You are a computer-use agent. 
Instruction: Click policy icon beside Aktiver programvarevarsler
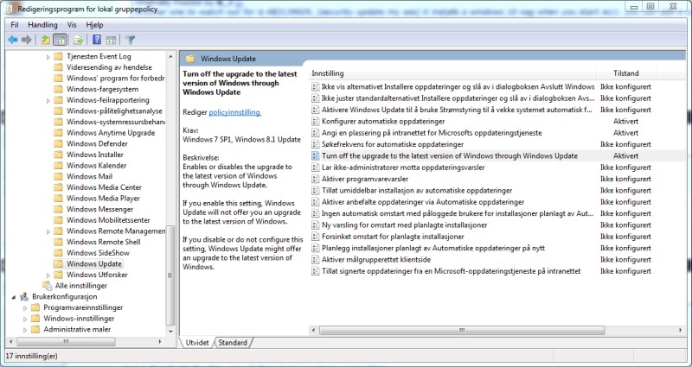pyautogui.click(x=315, y=179)
